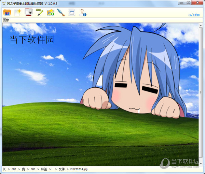This screenshot has width=205, height=174.
Task: Click the 文件 label in status bar
Action: click(61, 169)
